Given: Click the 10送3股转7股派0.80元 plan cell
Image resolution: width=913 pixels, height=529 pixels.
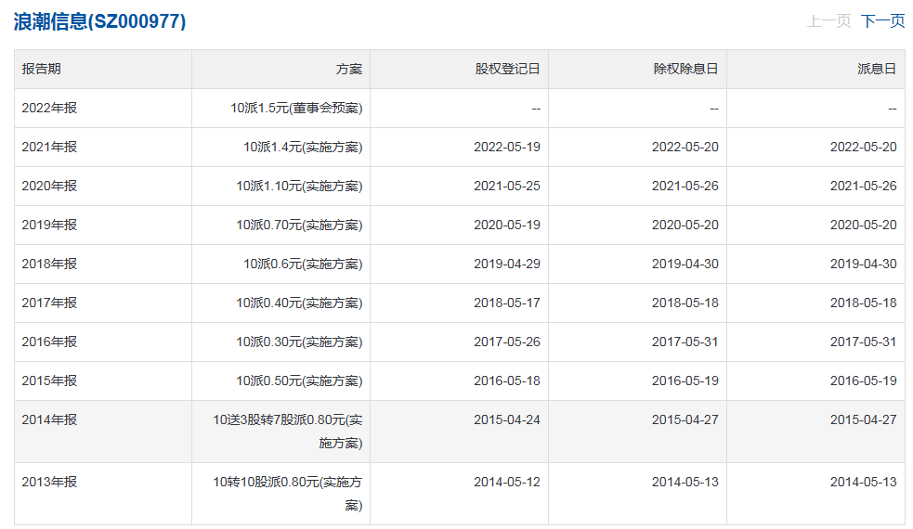Looking at the screenshot, I should [x=288, y=432].
